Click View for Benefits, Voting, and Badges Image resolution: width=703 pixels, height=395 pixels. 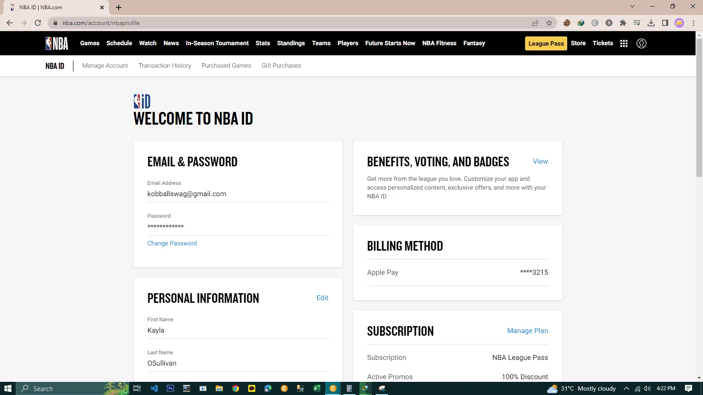[x=540, y=162]
